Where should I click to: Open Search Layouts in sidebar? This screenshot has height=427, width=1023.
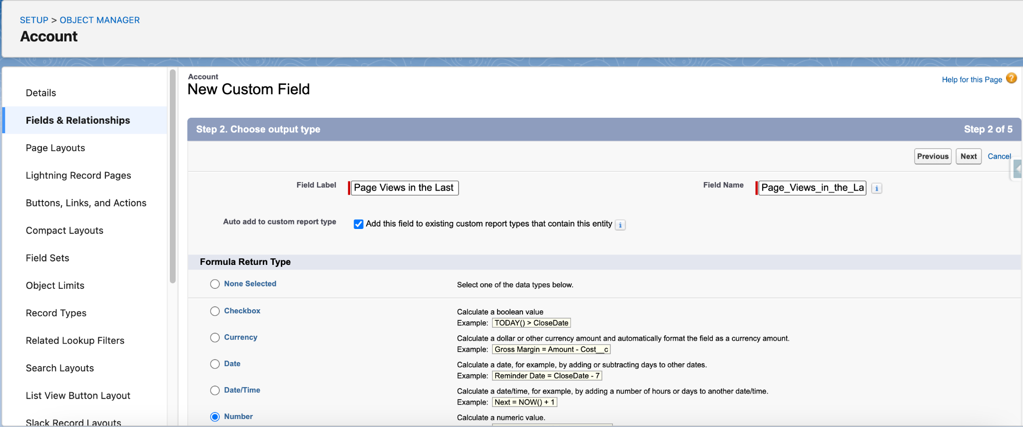click(60, 368)
